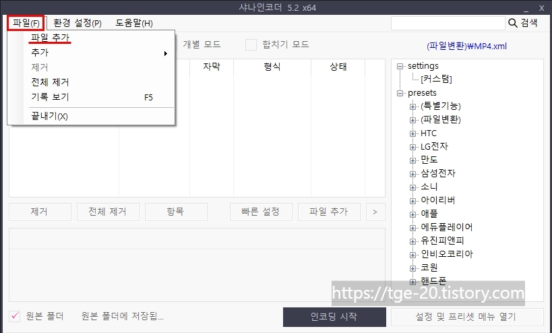The image size is (552, 333).
Task: Select 삼성전자 in the preset tree
Action: click(x=438, y=173)
